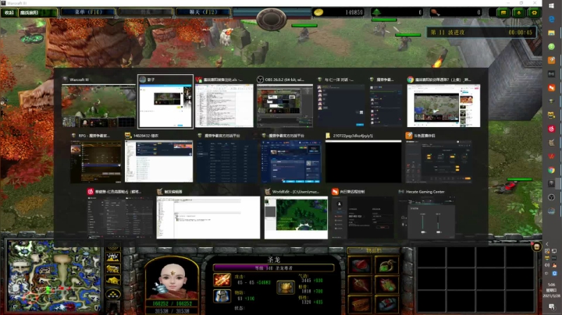
Task: Click the attack damage sword icon
Action: click(x=222, y=280)
